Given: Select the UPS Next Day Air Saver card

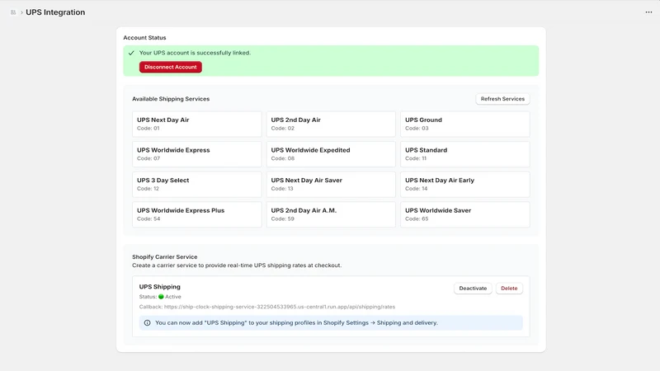Looking at the screenshot, I should pos(331,184).
